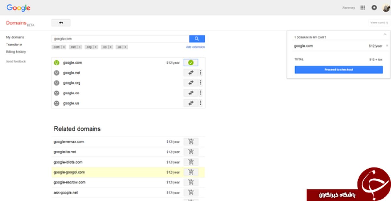Click the sad face beside google.co

tap(57, 93)
